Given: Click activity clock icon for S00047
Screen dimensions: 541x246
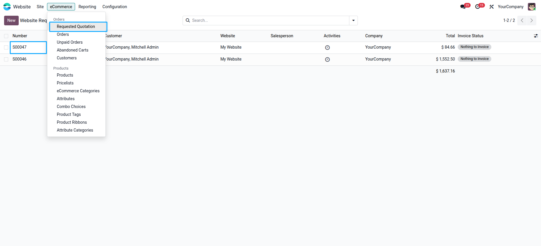Looking at the screenshot, I should [327, 47].
